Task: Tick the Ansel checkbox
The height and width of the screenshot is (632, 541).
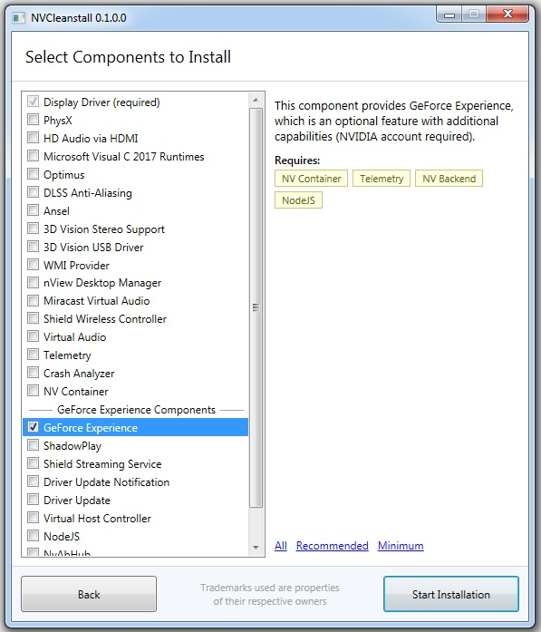Action: coord(33,210)
